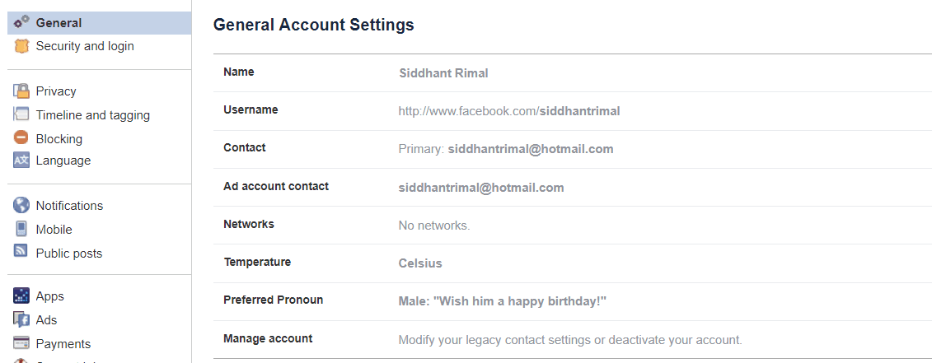The image size is (932, 363).
Task: Edit the Username setting row
Action: tap(508, 111)
